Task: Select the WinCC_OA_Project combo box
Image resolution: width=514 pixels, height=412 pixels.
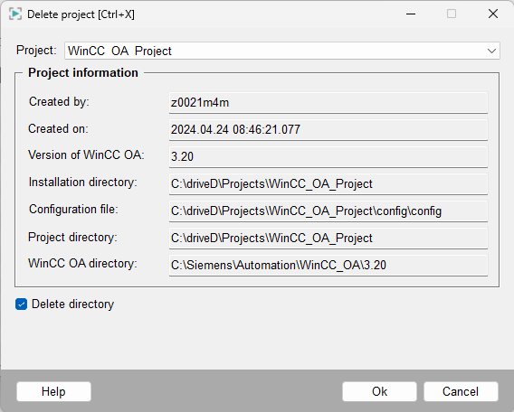Action: (282, 51)
